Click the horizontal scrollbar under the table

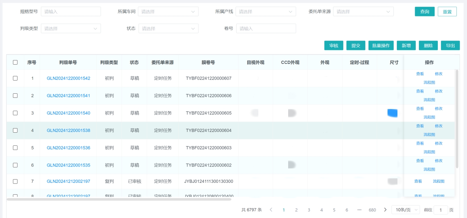tap(119, 199)
